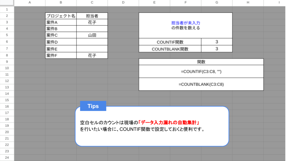Click the COUNTIF関数 label cell

point(170,42)
